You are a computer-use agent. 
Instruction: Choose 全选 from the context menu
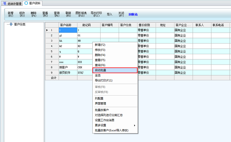[x=98, y=75]
